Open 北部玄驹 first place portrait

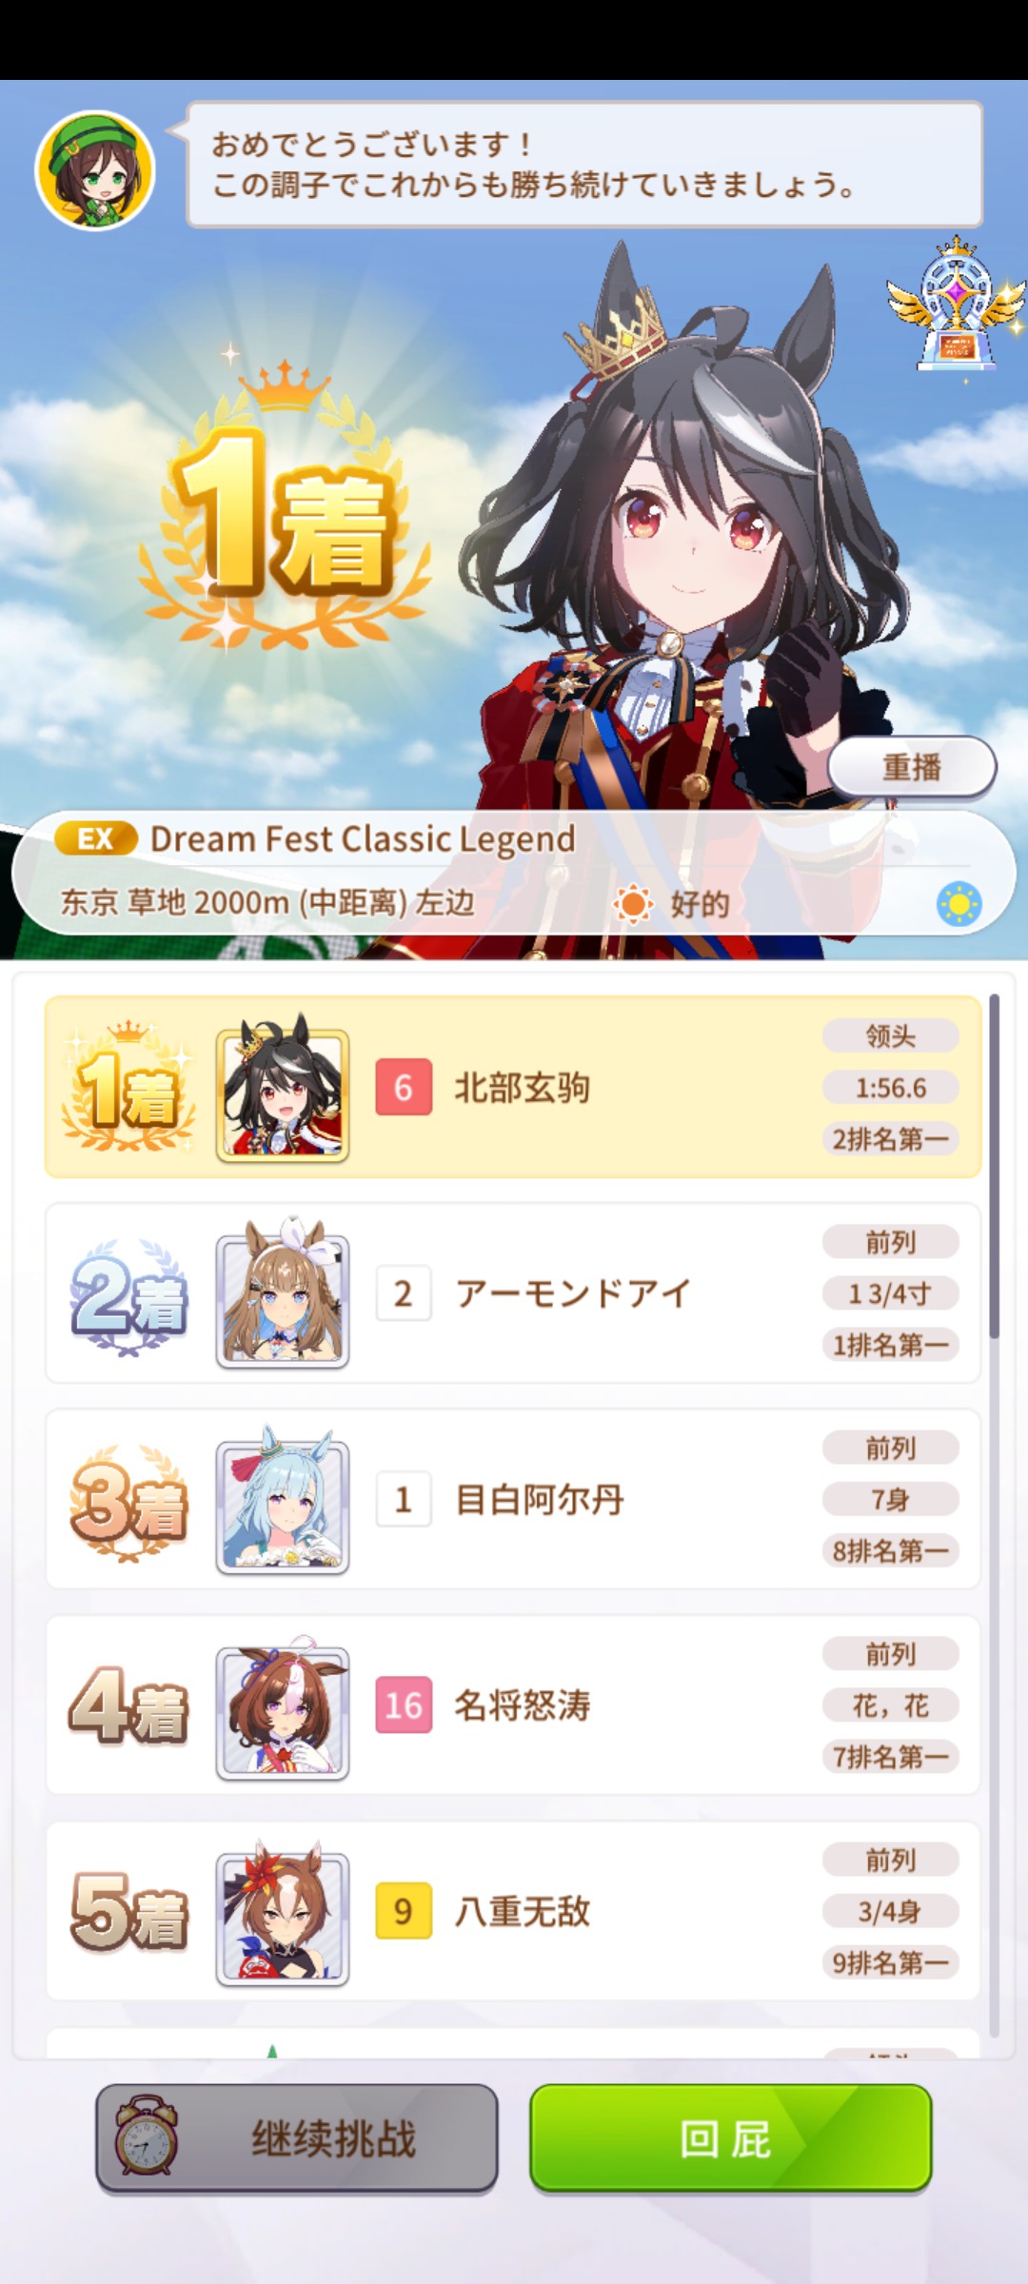click(283, 1094)
